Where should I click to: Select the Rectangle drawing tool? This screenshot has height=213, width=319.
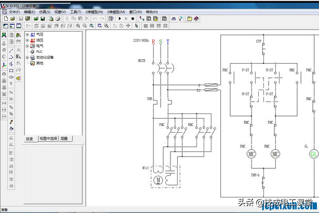tap(11, 70)
